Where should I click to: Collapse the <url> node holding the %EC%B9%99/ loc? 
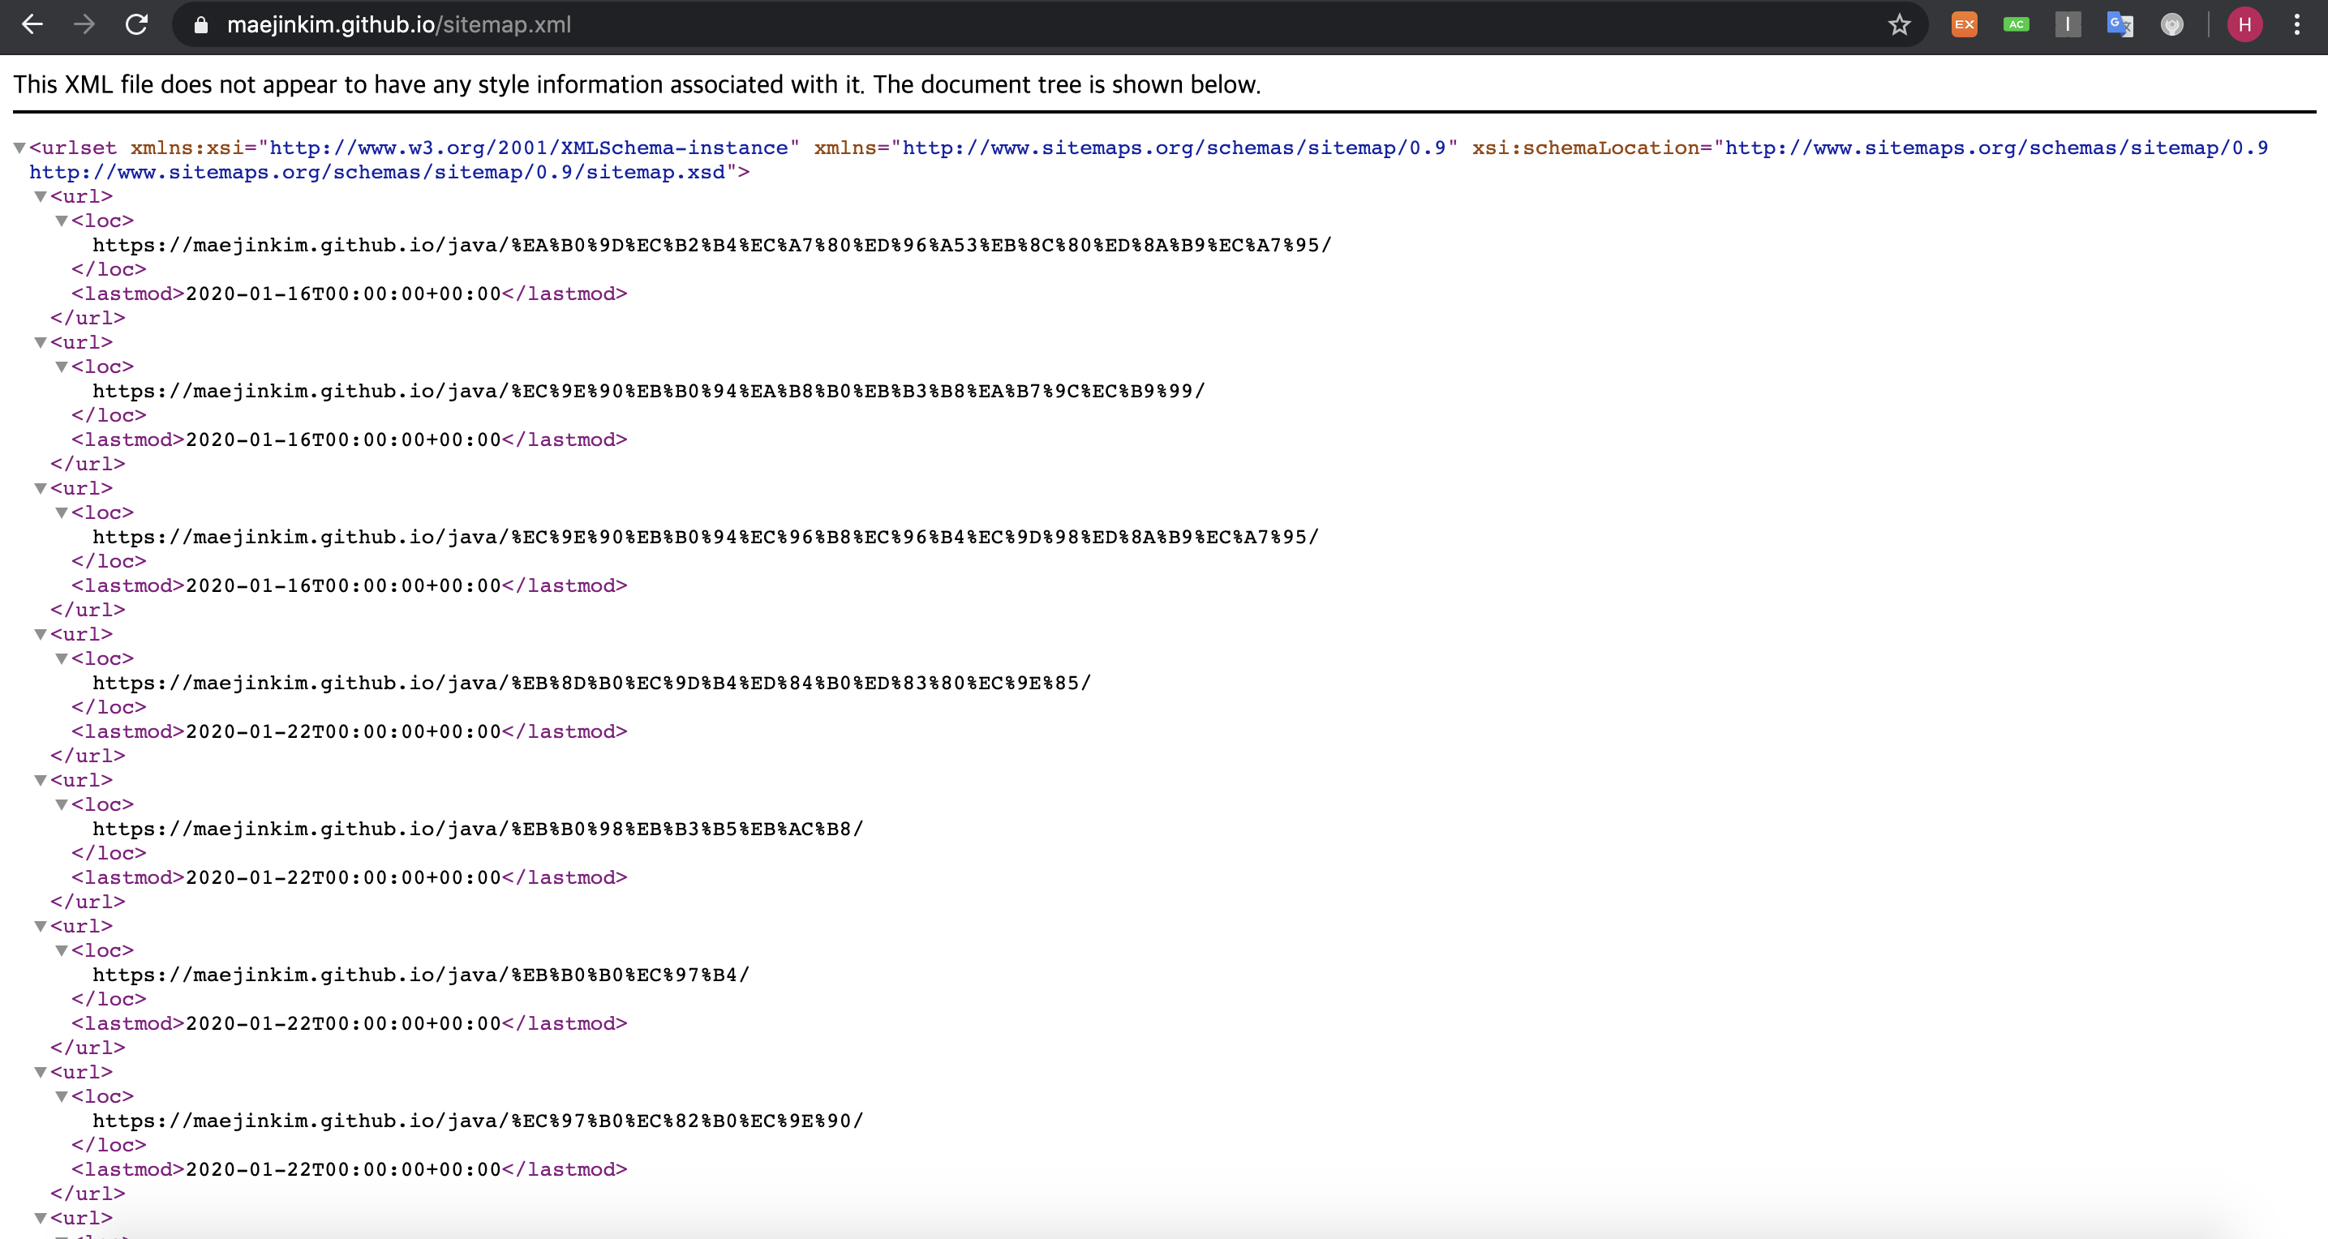coord(41,342)
